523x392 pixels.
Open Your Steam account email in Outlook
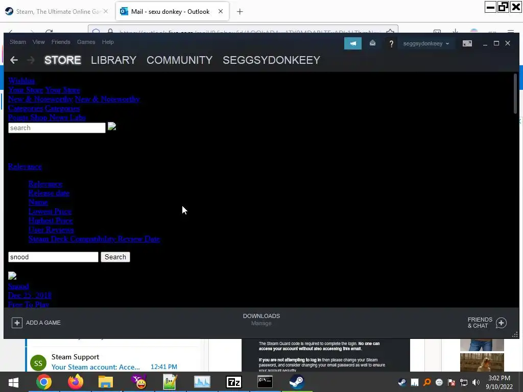coord(96,367)
